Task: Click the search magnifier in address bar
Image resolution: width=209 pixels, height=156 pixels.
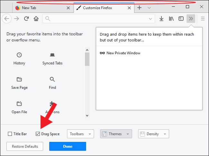Action: point(48,19)
